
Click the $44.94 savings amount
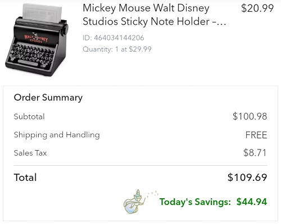252,202
